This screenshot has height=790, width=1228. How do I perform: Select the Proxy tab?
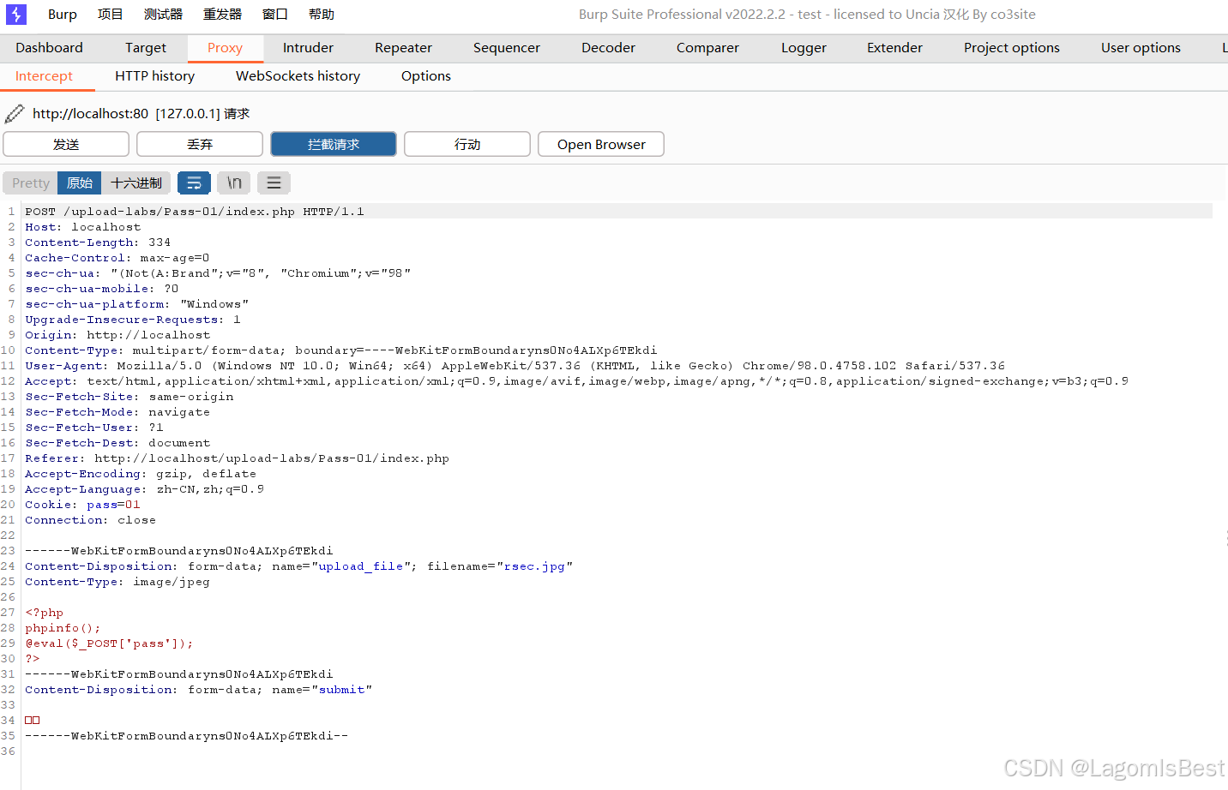[x=225, y=48]
